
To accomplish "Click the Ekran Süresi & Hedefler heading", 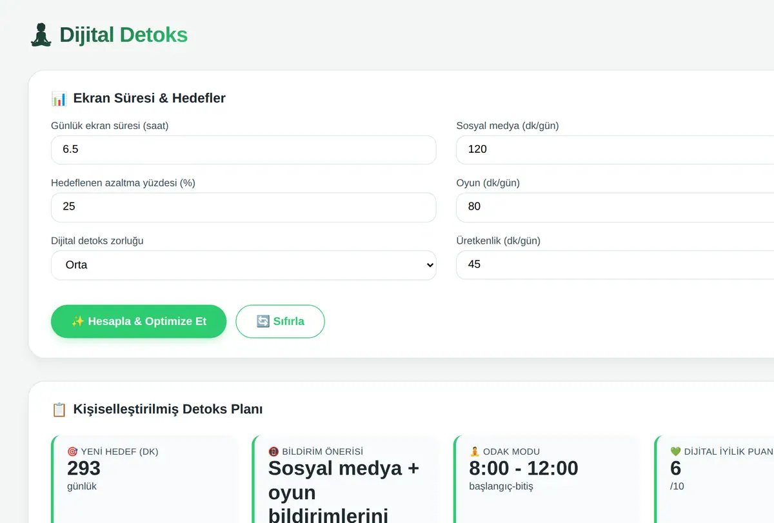I will [150, 99].
